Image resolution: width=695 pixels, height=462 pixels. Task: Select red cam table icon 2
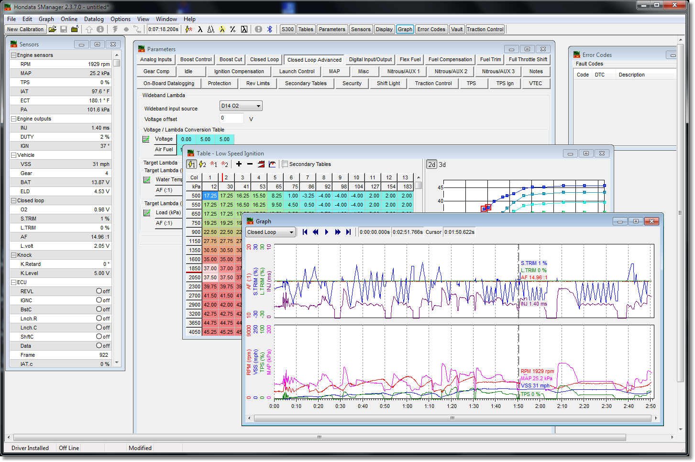224,164
